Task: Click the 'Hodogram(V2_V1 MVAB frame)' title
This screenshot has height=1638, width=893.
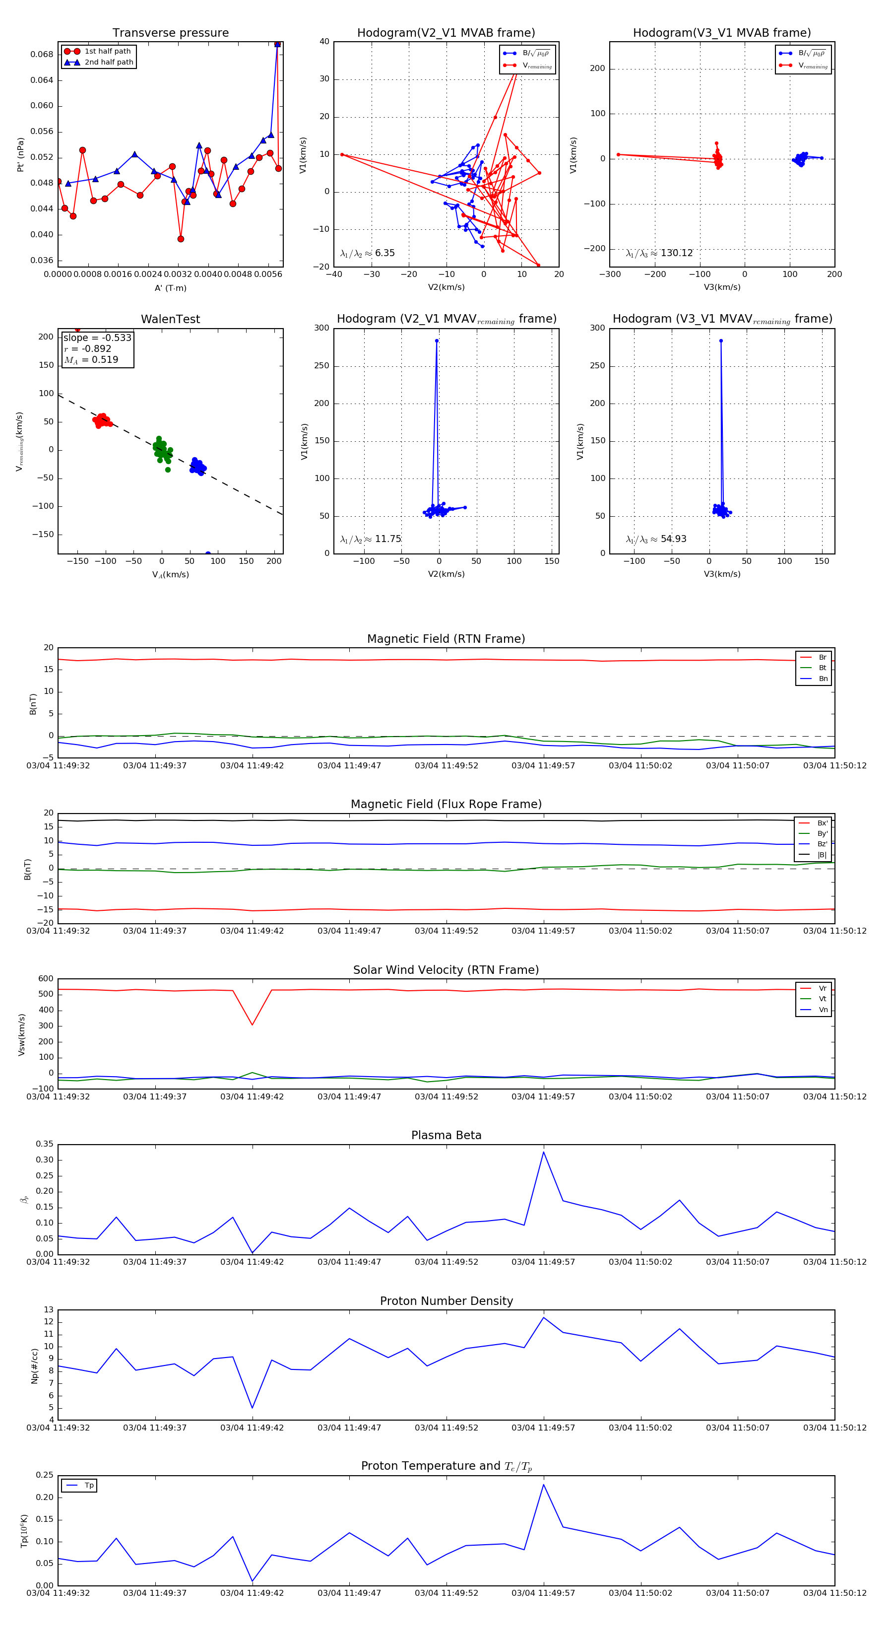Action: pyautogui.click(x=446, y=33)
